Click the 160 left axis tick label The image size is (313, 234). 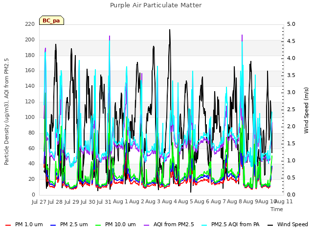[30, 71]
